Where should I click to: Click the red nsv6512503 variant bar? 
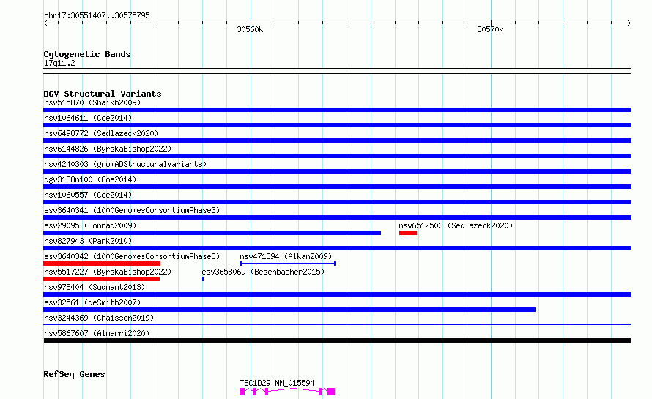point(408,233)
